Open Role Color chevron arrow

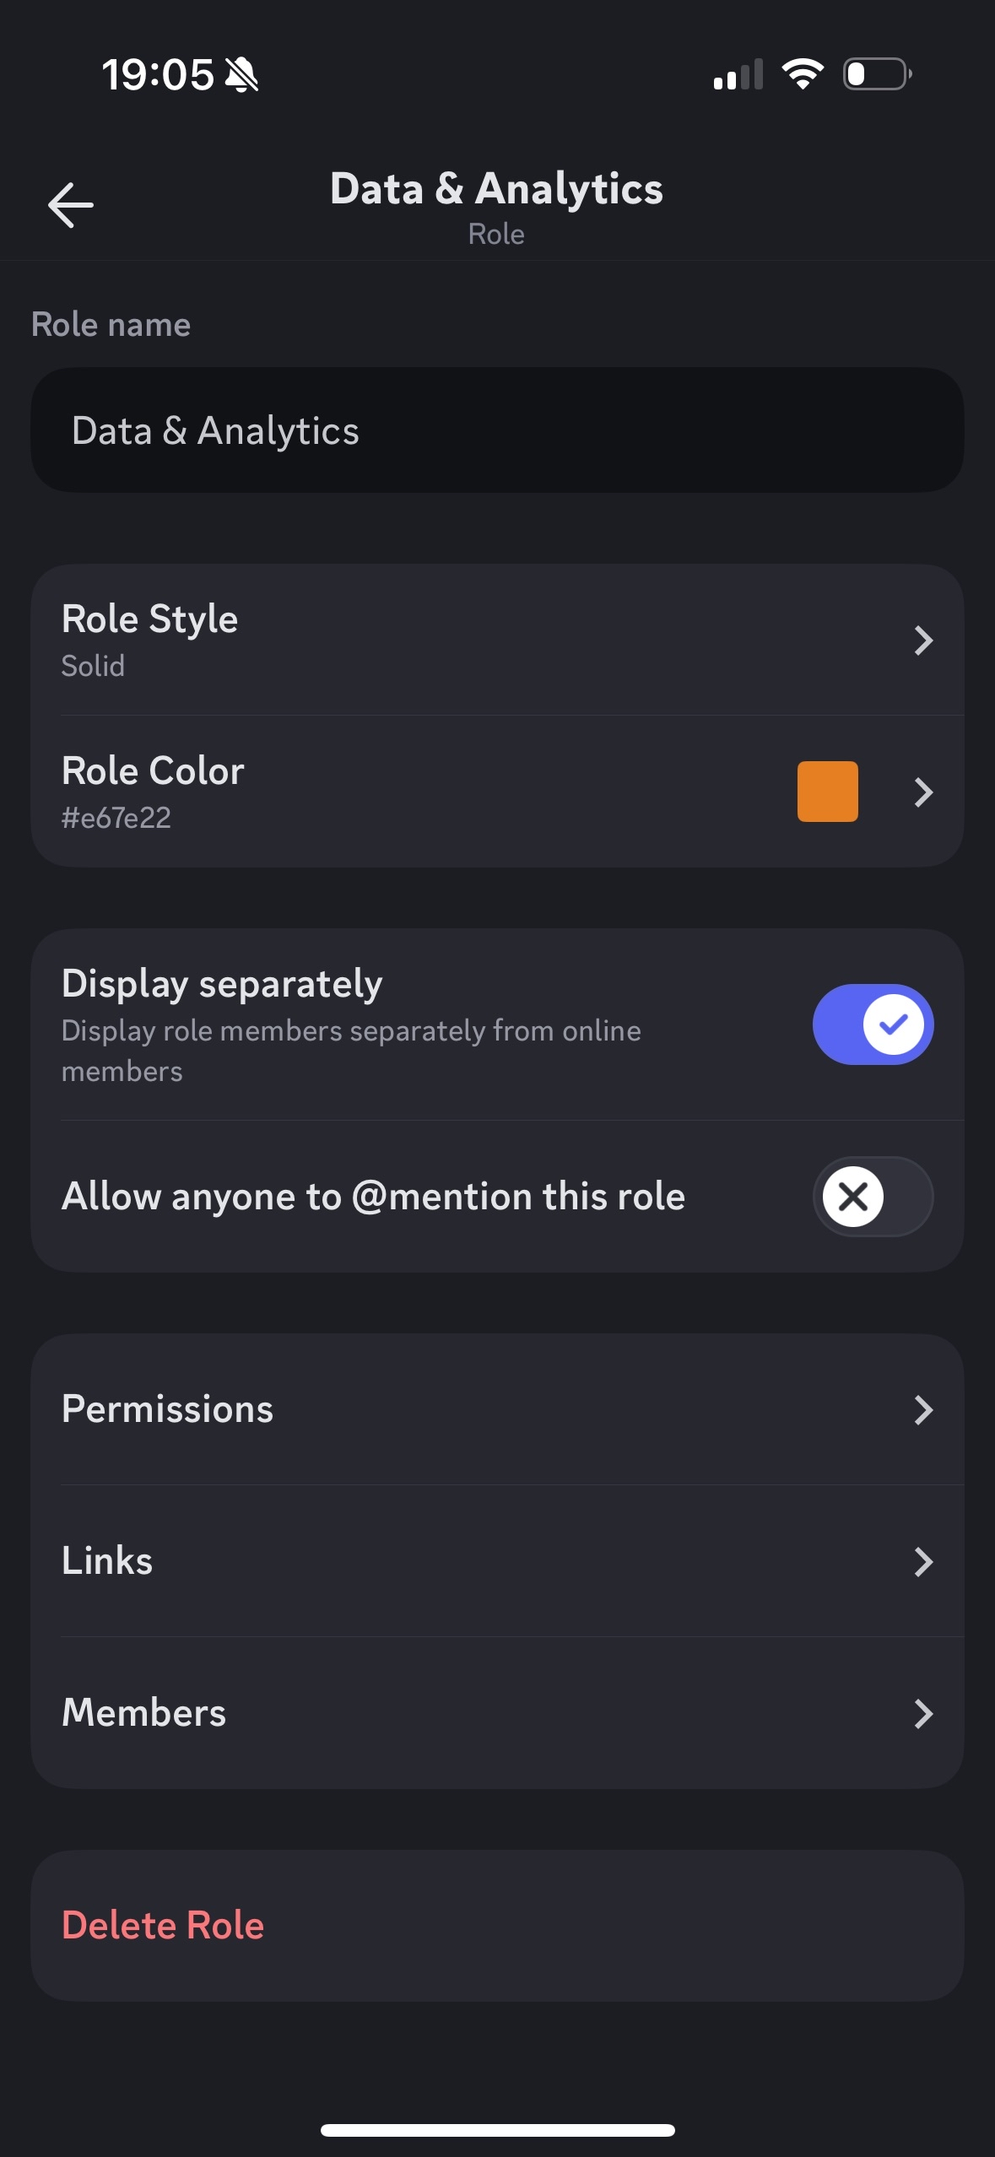[923, 792]
